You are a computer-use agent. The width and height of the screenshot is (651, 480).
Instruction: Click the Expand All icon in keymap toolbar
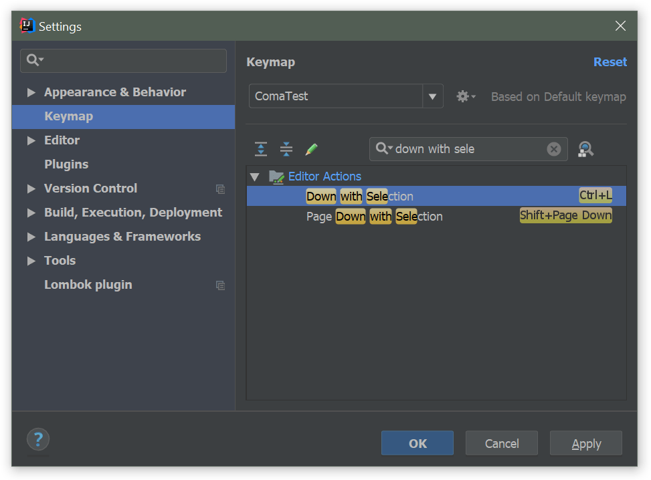click(x=261, y=149)
